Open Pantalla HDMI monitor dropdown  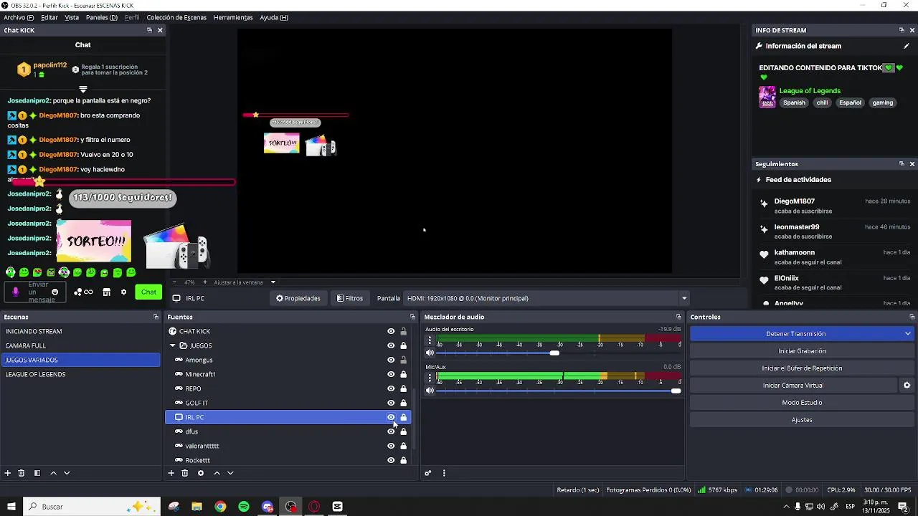pyautogui.click(x=683, y=298)
